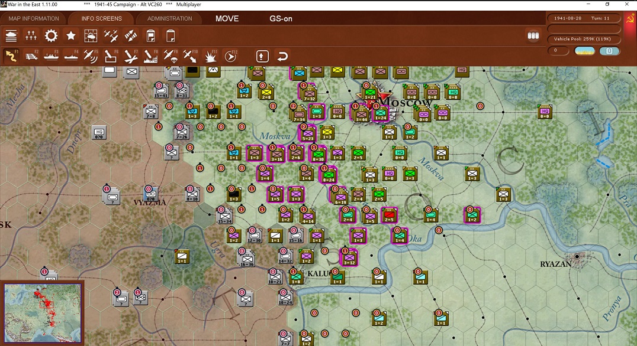Select F5 air recon mode
Screen dimensions: 637x346
click(x=91, y=56)
